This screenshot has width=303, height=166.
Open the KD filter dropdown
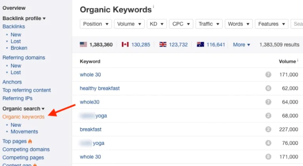tap(157, 24)
